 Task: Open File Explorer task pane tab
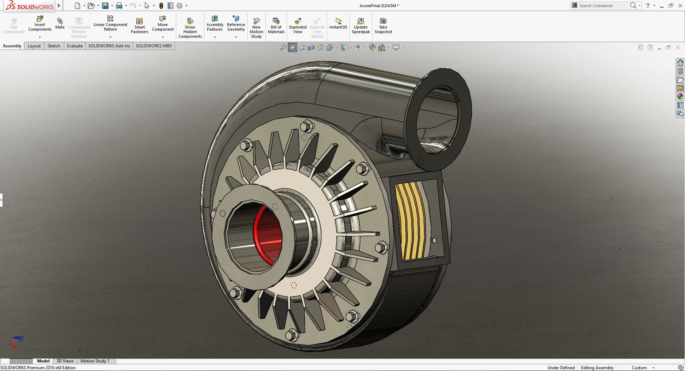pyautogui.click(x=680, y=79)
